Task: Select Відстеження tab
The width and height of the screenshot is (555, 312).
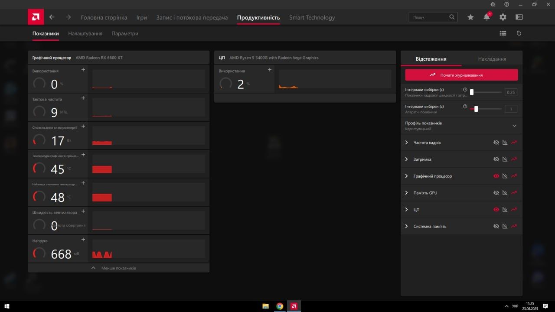Action: [431, 59]
